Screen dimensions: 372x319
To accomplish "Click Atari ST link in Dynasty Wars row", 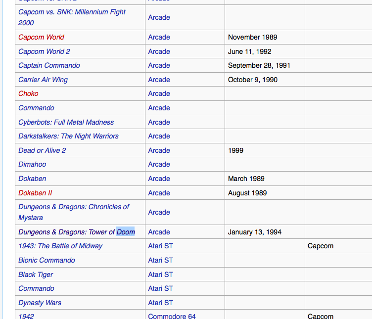I will tap(161, 303).
